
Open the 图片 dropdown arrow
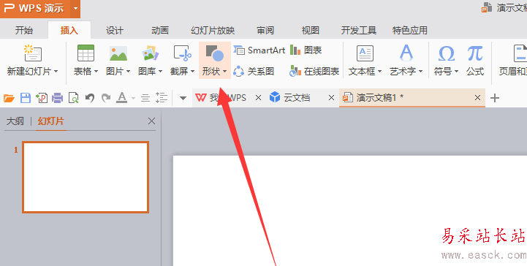pos(129,71)
